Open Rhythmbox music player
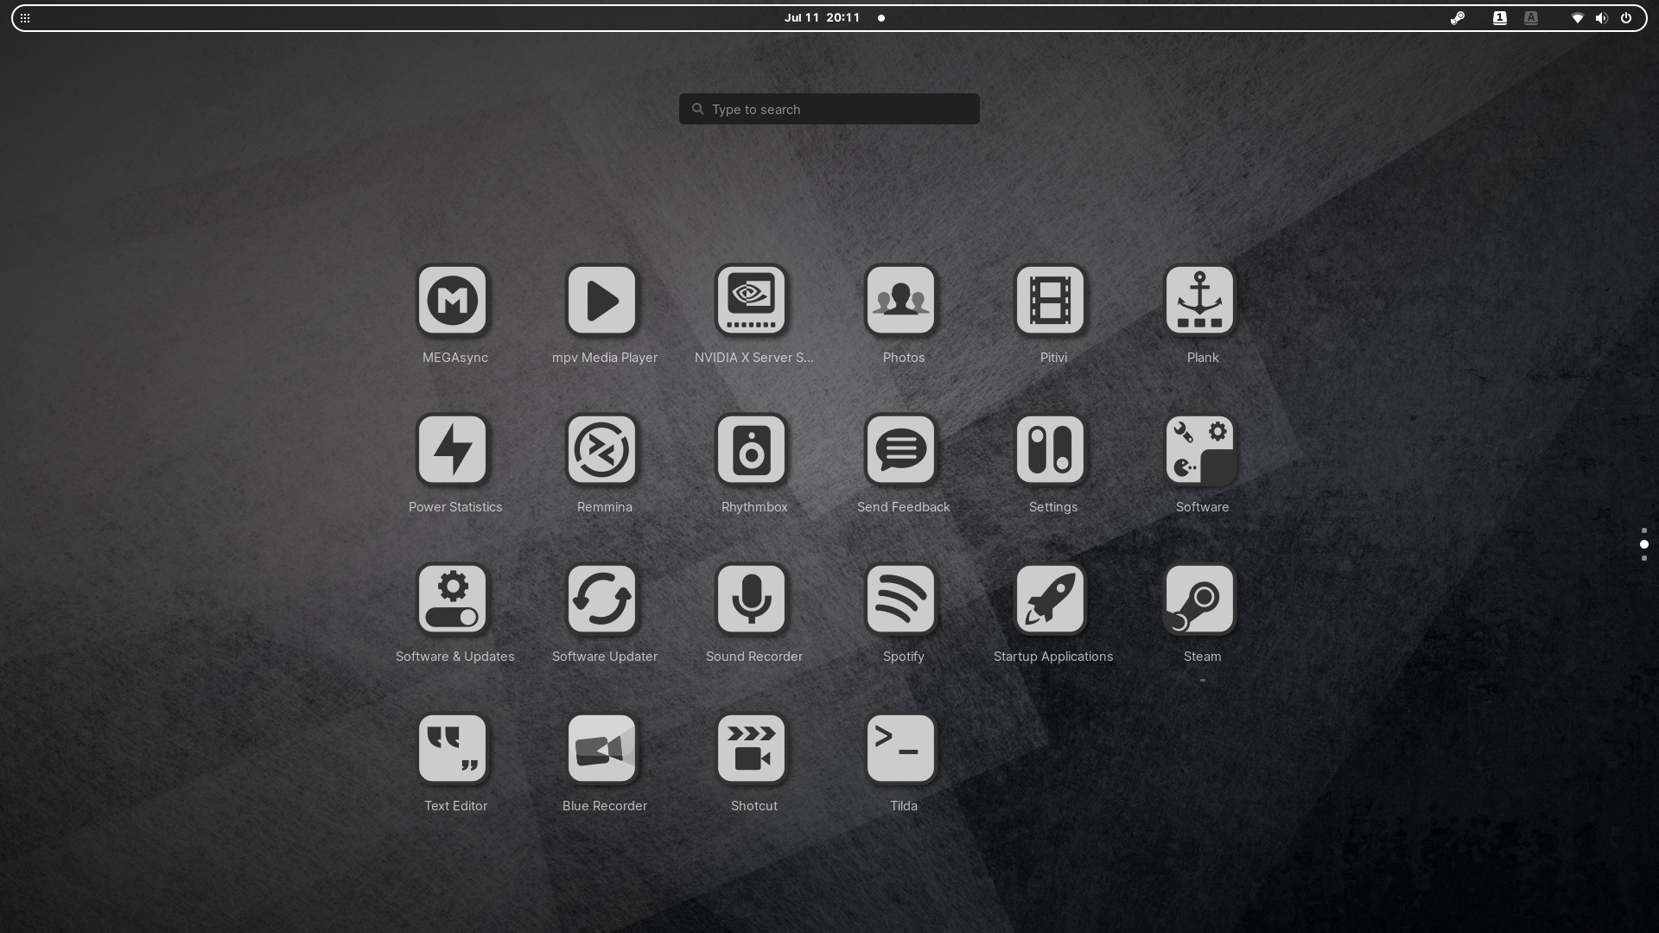This screenshot has width=1659, height=933. point(752,449)
